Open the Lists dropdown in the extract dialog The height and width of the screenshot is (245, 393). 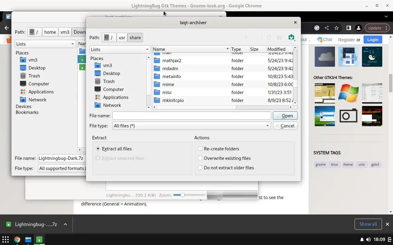(x=120, y=50)
